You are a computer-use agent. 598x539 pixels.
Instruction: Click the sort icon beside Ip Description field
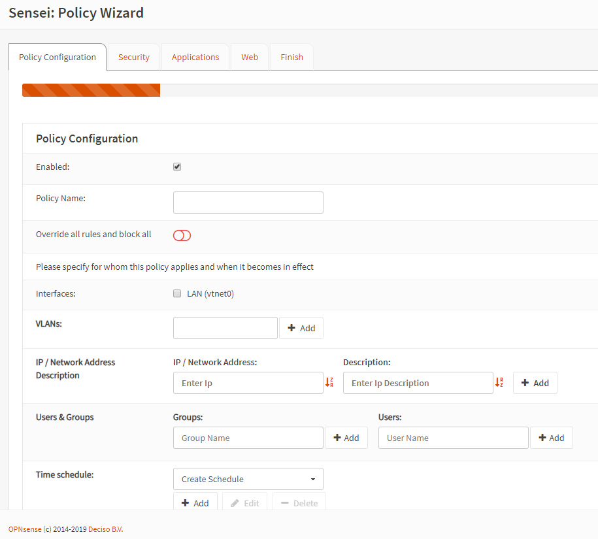[x=499, y=382]
